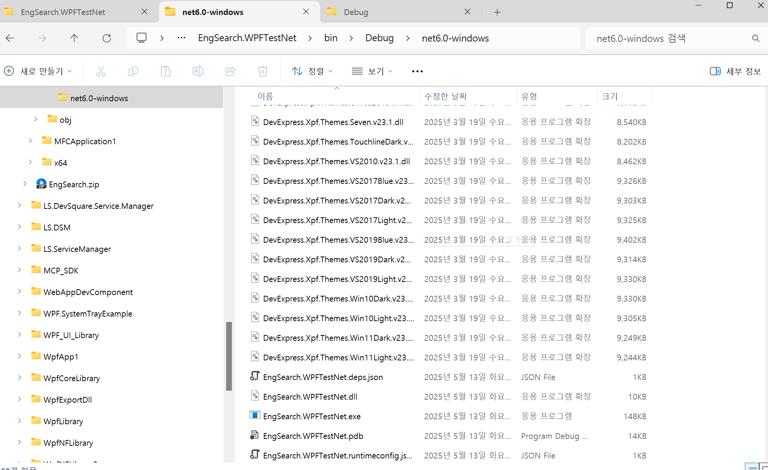
Task: Click the Paste clipboard icon
Action: tap(165, 71)
